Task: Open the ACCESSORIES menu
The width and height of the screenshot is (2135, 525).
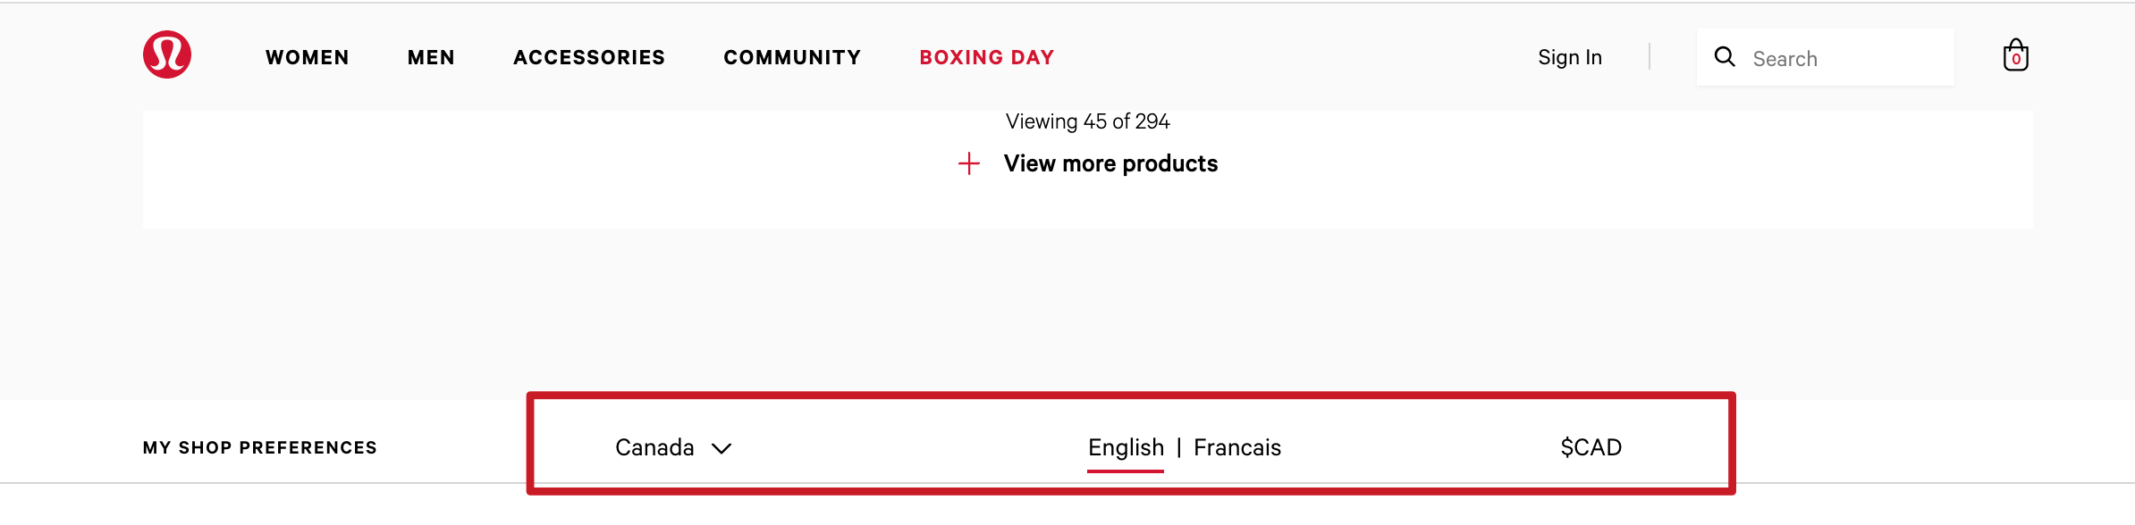Action: tap(589, 57)
